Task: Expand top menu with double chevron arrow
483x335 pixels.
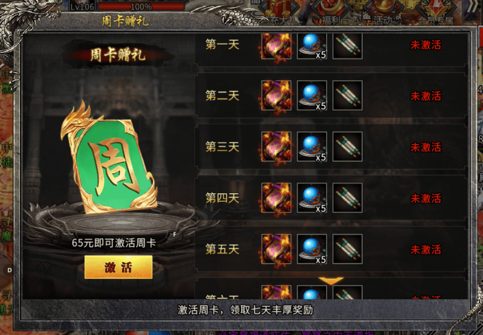Action: [473, 8]
